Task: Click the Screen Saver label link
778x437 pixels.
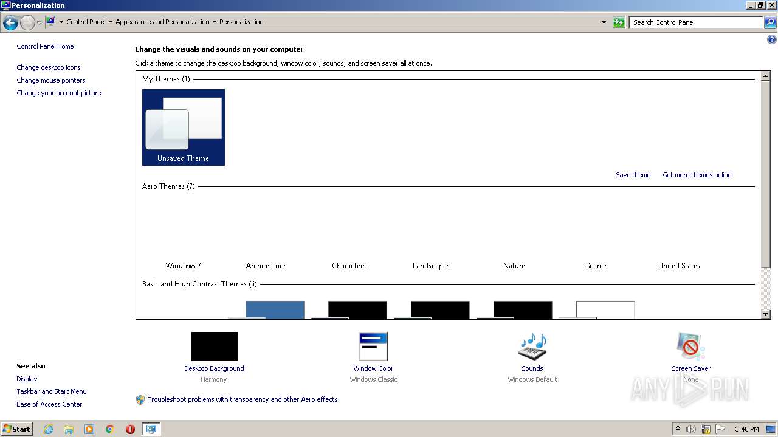Action: click(x=691, y=368)
